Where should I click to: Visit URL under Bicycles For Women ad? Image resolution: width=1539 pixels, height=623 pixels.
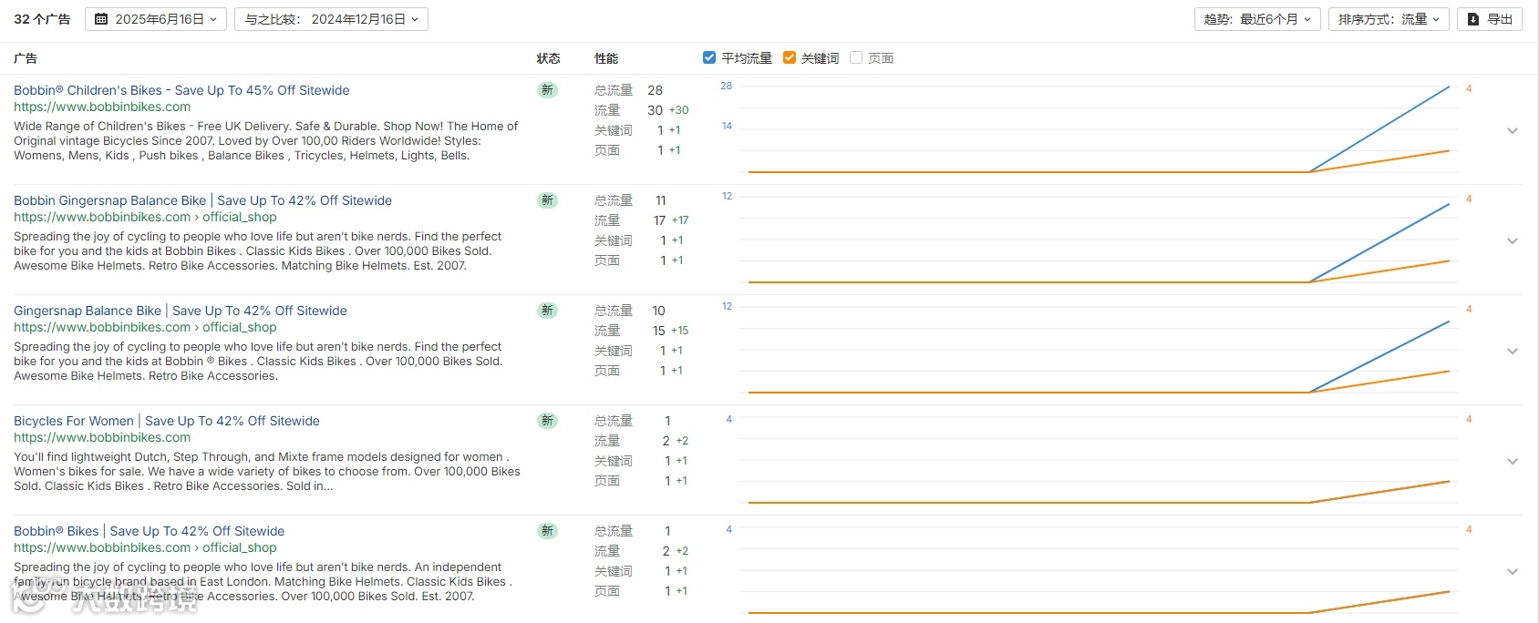102,437
